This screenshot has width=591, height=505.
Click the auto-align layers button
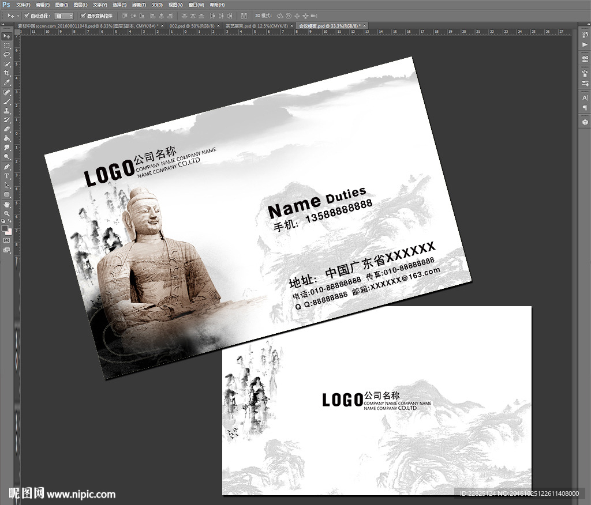(x=244, y=16)
